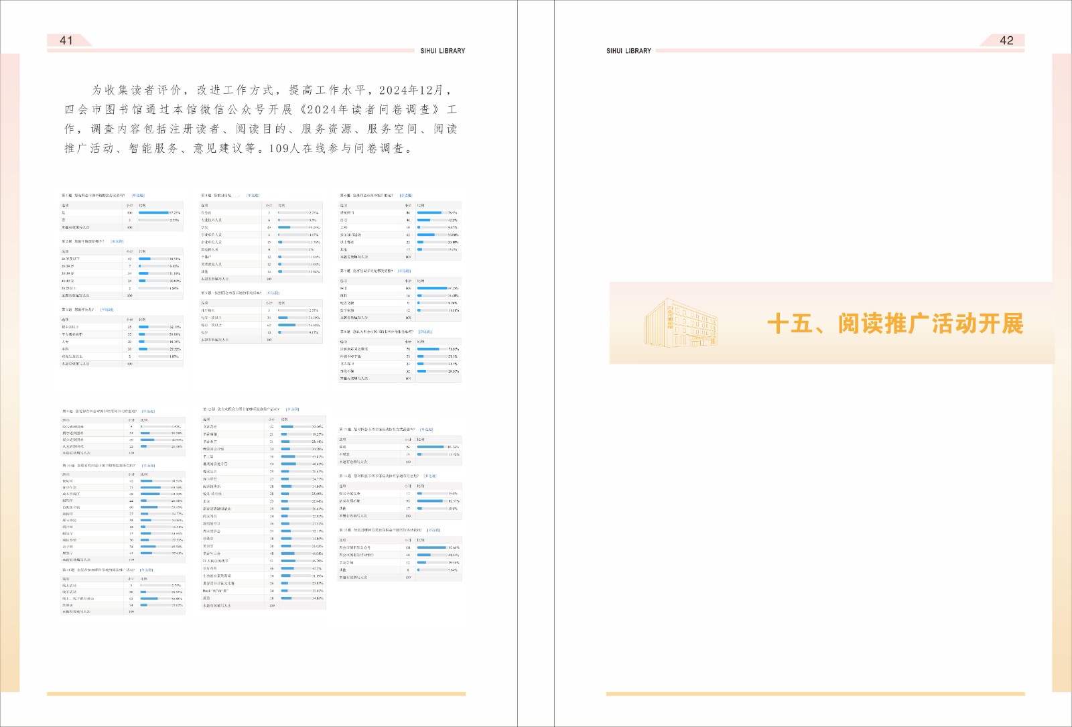The height and width of the screenshot is (727, 1072).
Task: Click the blue tag beside 第1题
Action: pos(138,196)
